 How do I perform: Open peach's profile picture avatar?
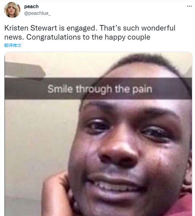tap(12, 10)
